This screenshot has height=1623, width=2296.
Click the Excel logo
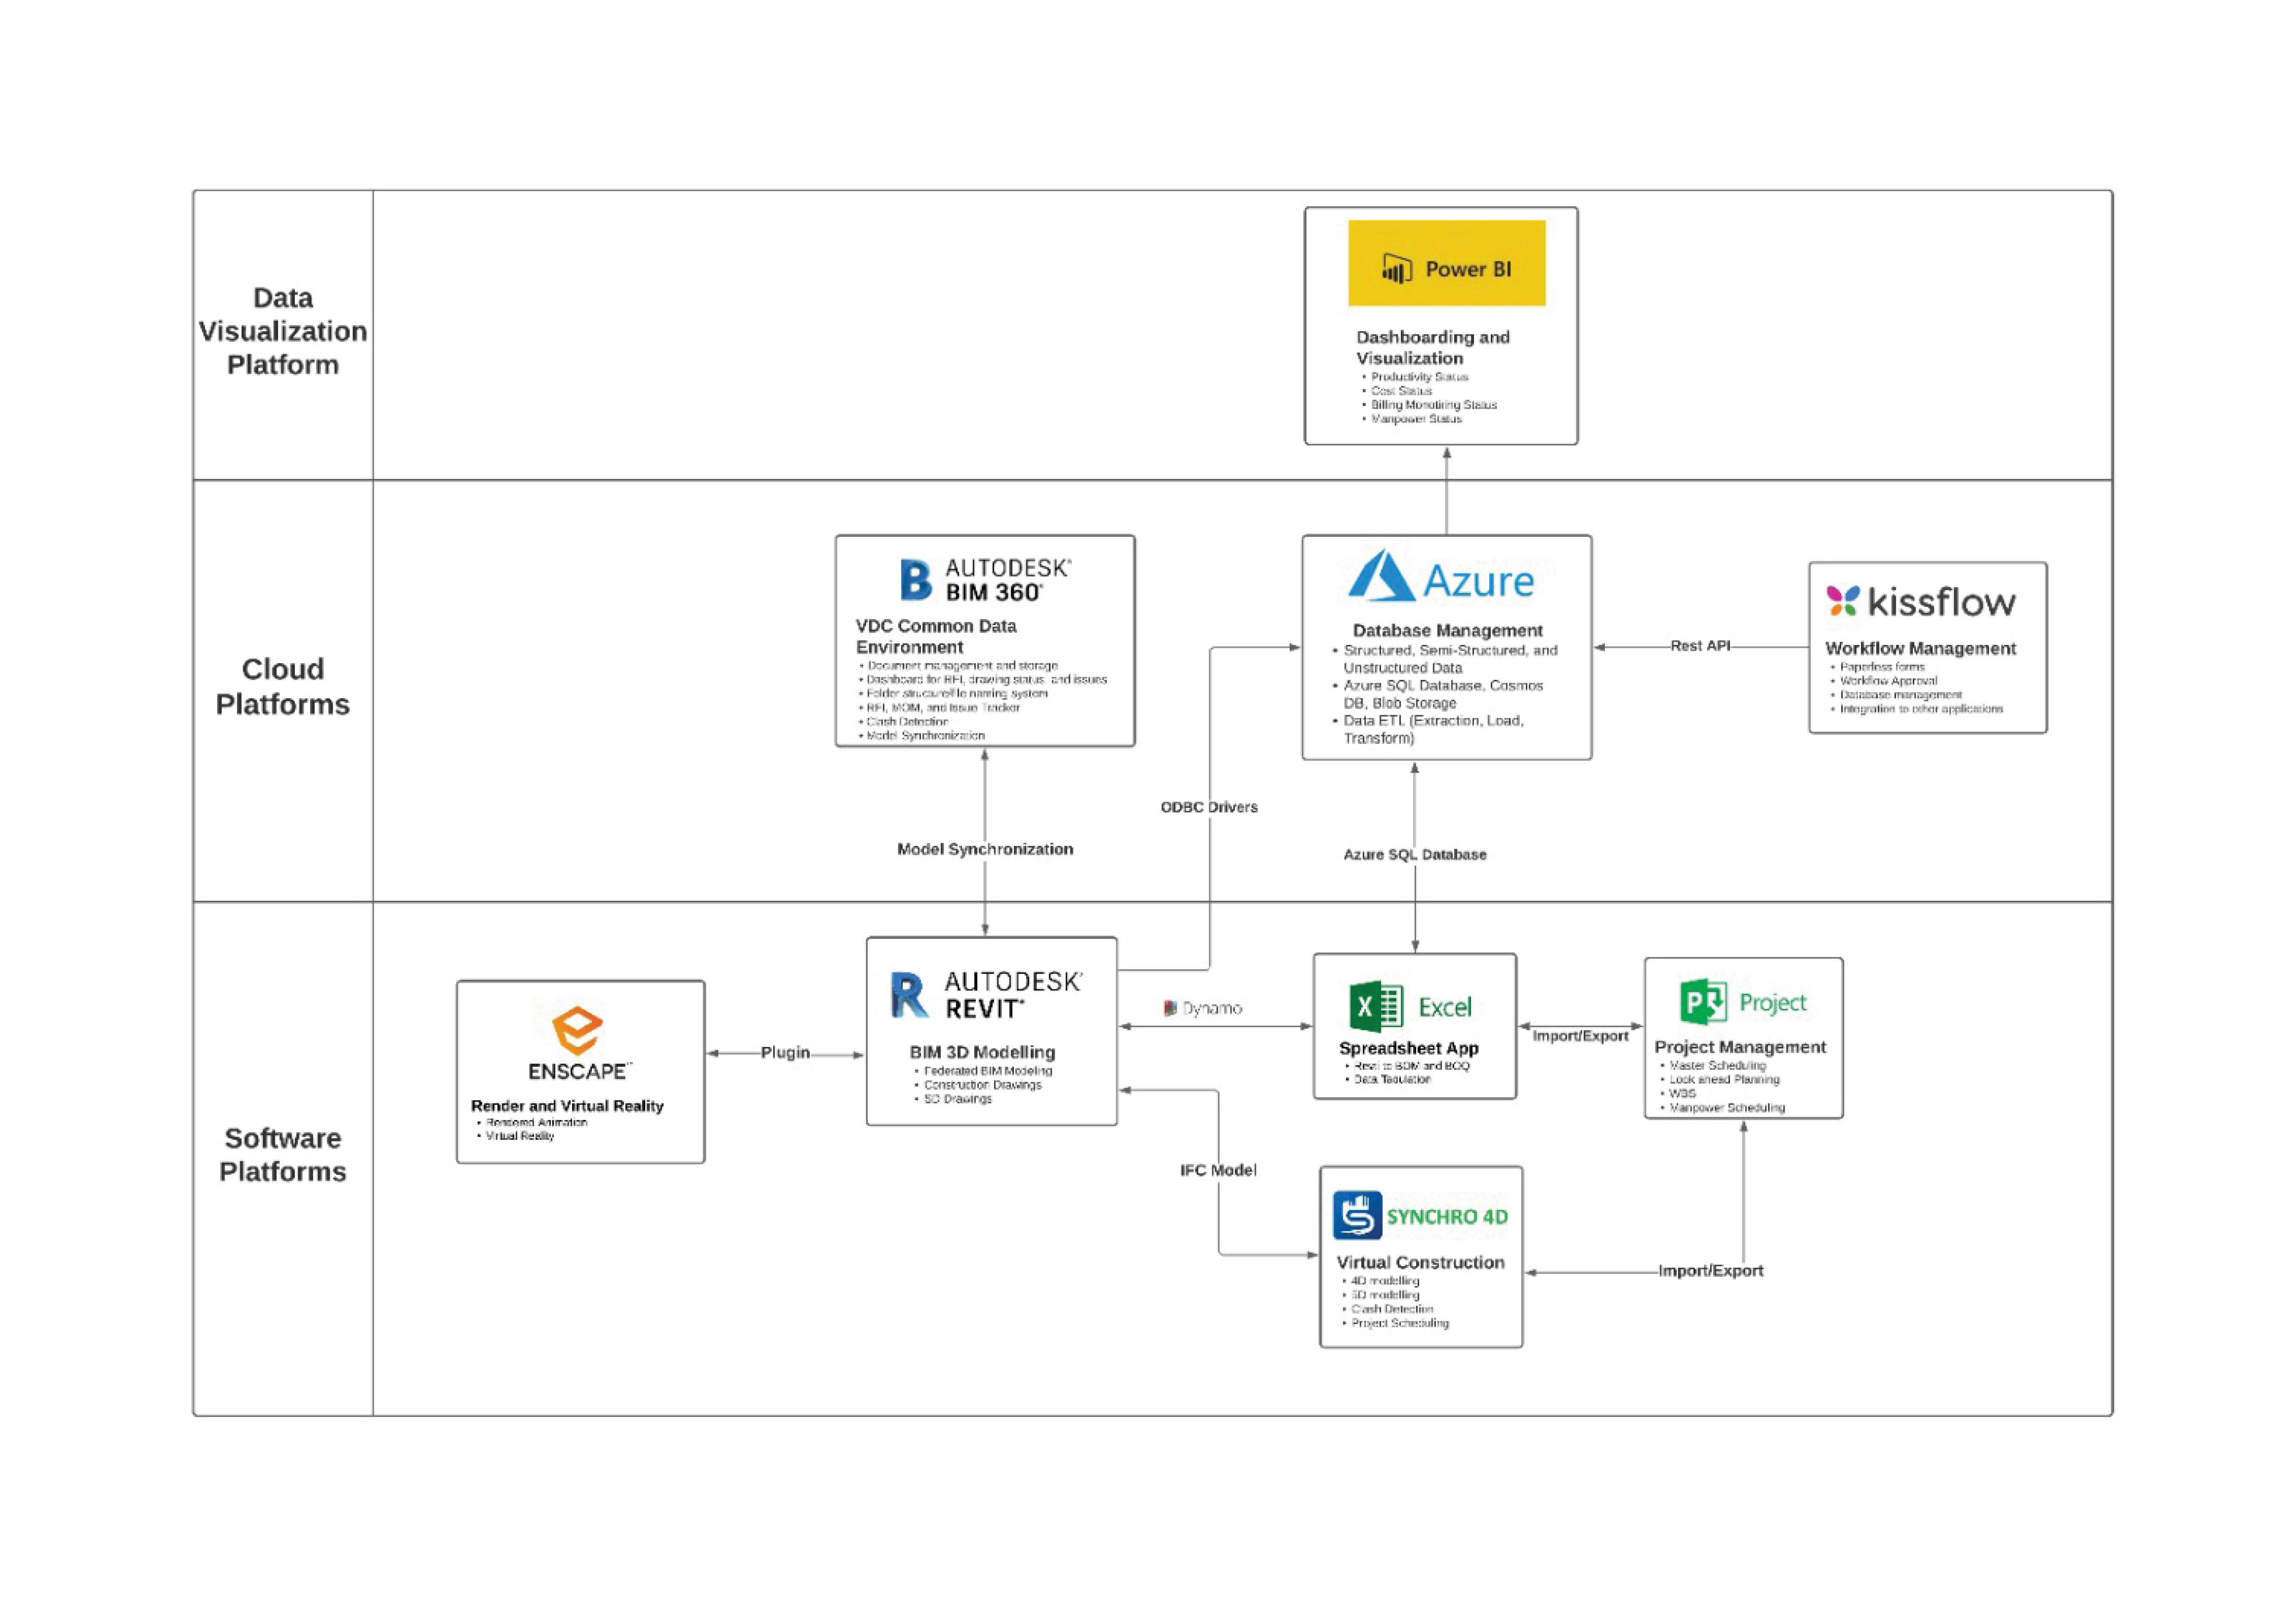coord(1411,1006)
